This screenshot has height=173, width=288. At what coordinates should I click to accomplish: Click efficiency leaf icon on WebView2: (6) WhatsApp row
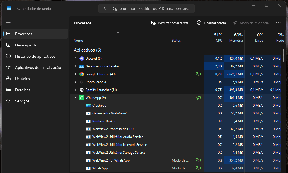coord(198,160)
